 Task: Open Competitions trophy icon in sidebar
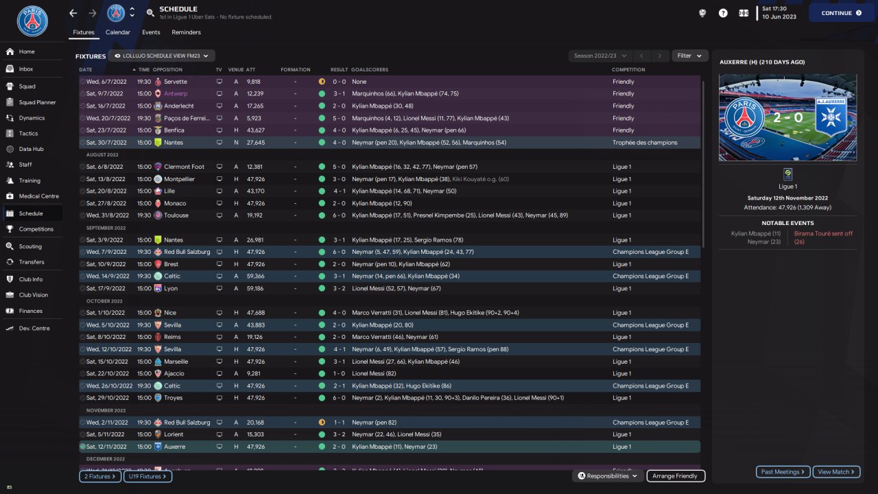[x=10, y=229]
